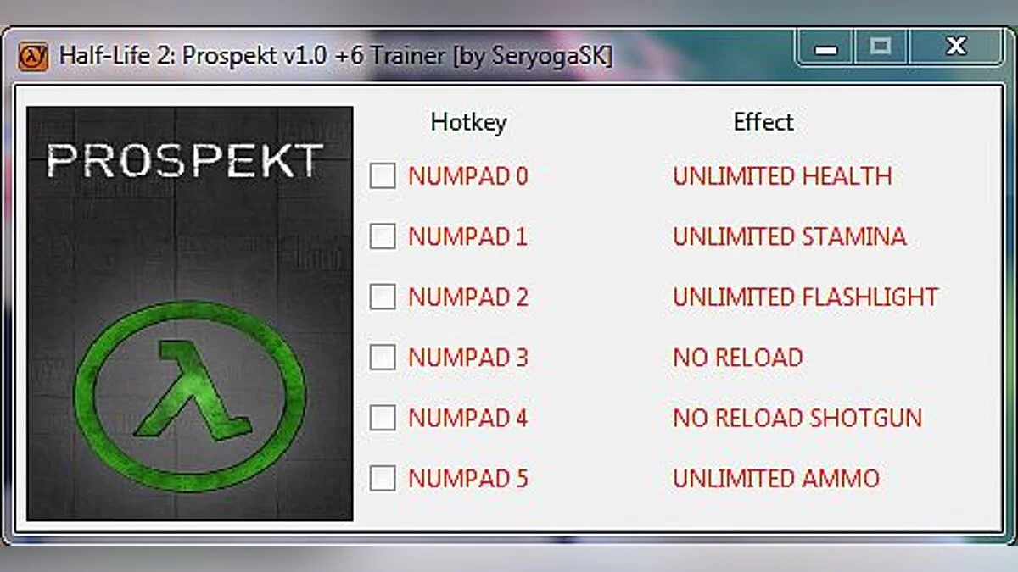Click the PROSPEKT title on cover image
Screen dimensions: 1018x572
pyautogui.click(x=185, y=160)
